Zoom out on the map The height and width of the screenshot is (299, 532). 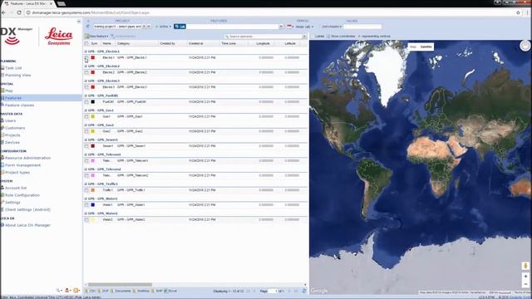(525, 284)
